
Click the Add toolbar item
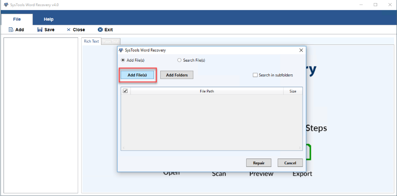(16, 30)
